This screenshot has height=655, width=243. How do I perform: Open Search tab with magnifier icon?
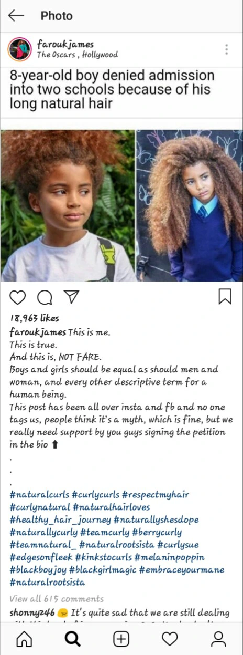click(x=72, y=639)
